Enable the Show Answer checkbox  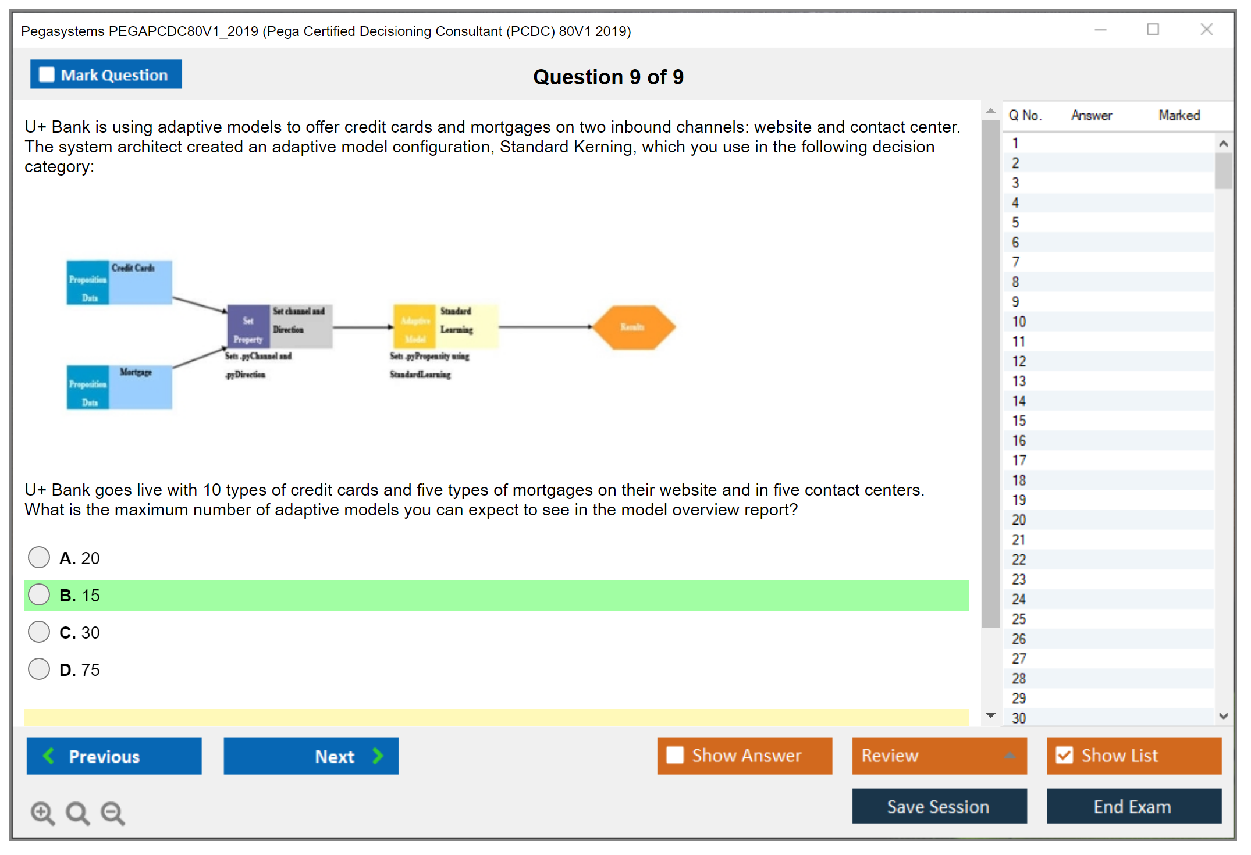point(675,755)
